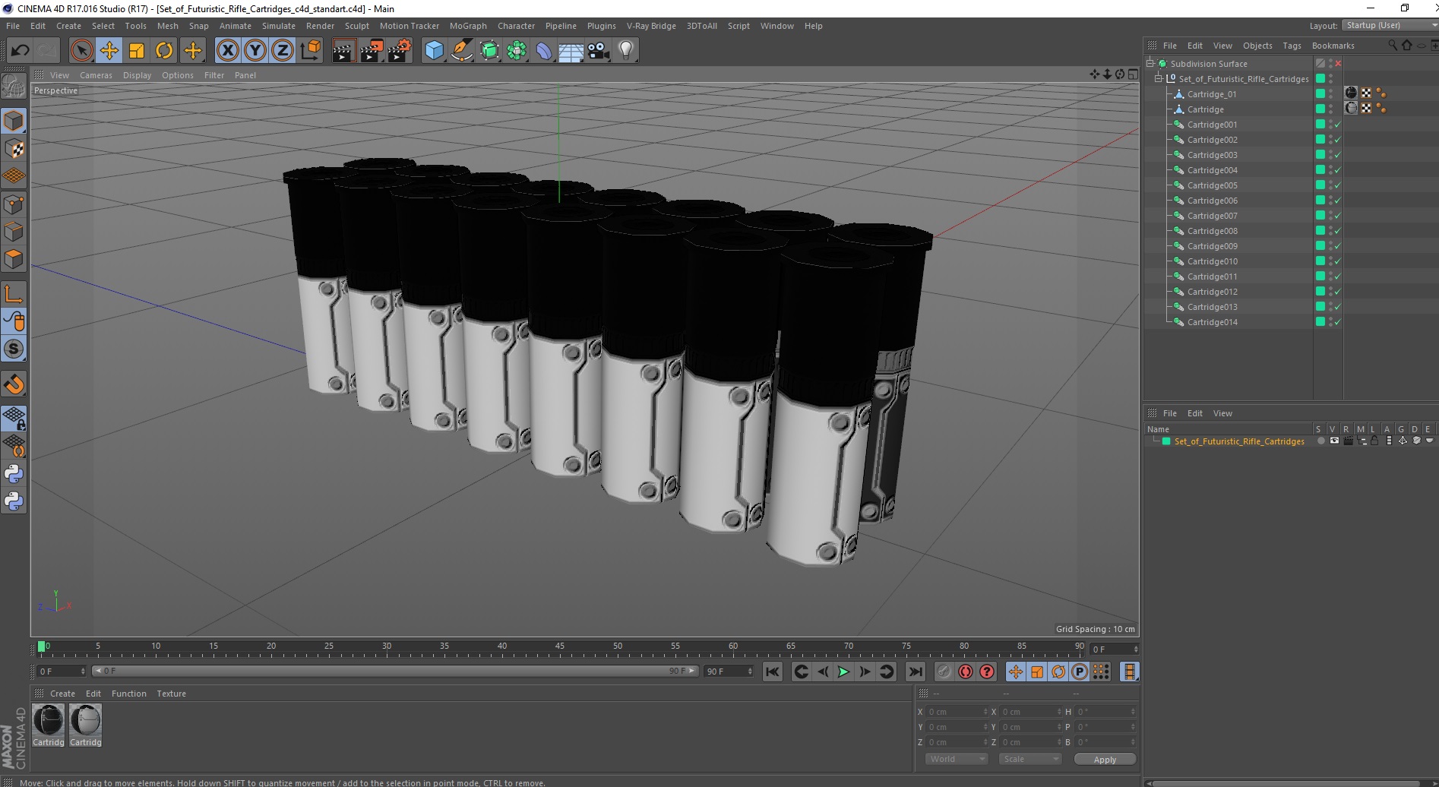Collapse the Subdivision Surface tree node
Screen dimensions: 1439x787
pos(1150,64)
